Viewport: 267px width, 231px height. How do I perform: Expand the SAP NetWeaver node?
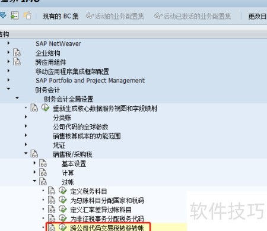point(8,43)
